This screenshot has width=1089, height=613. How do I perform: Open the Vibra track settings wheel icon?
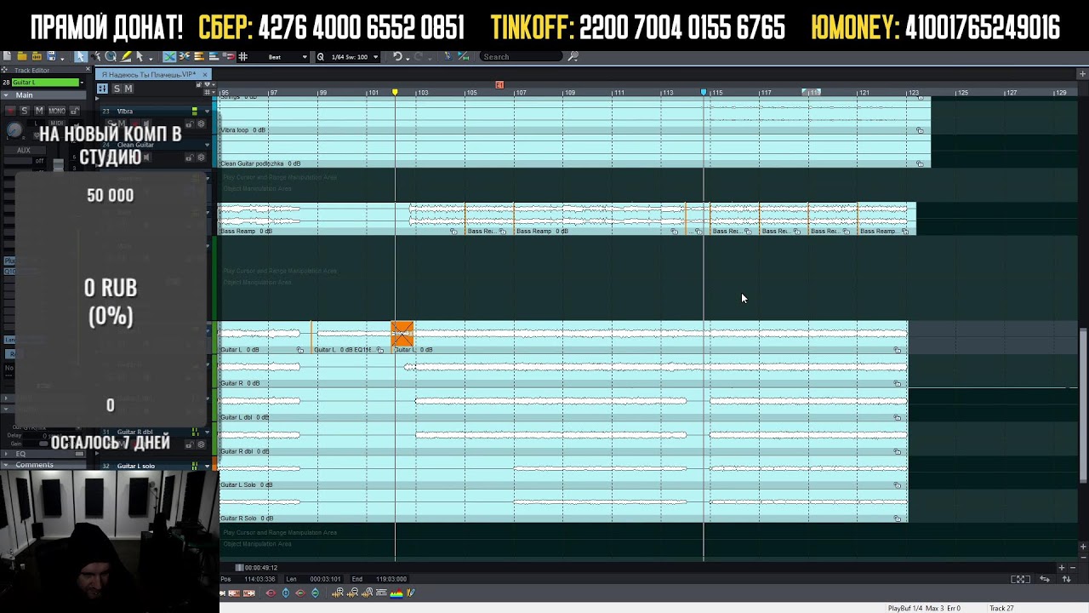click(x=201, y=124)
